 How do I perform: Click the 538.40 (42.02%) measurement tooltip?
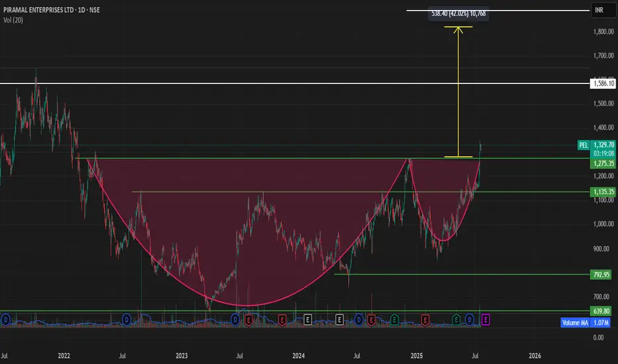coord(458,13)
